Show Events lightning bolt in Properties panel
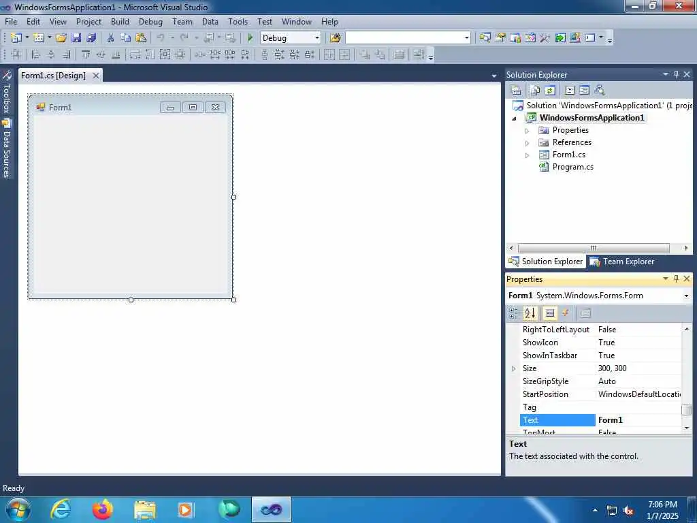 [x=566, y=313]
